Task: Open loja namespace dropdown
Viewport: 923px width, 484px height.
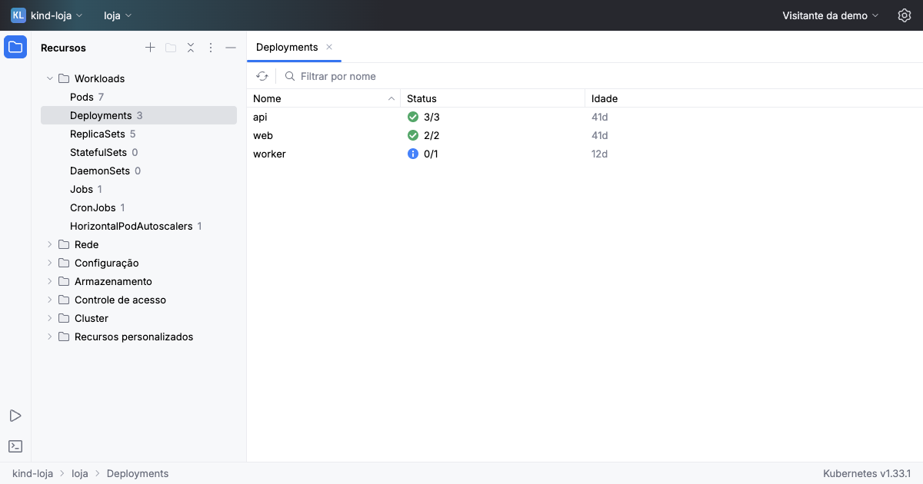Action: [118, 15]
